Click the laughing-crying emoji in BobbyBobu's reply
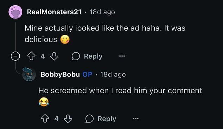Screen dimensions: 223x129 (x=44, y=102)
